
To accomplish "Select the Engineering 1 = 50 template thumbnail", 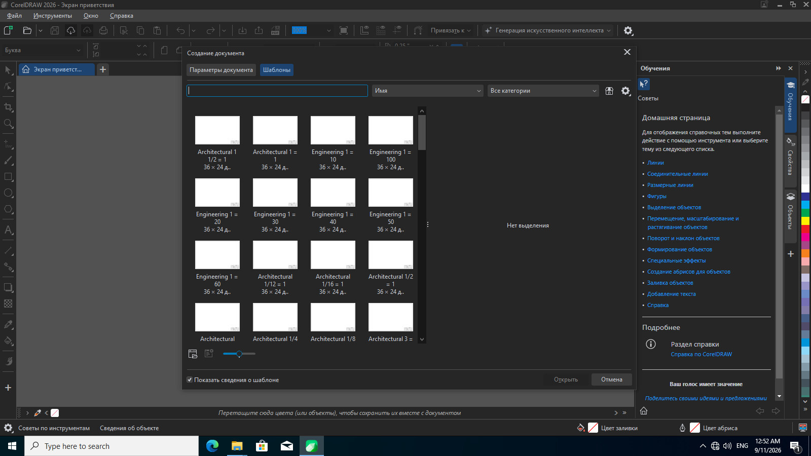I will (391, 193).
